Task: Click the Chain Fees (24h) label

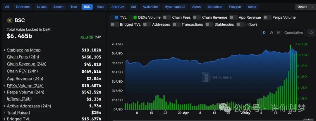Action: (x=23, y=57)
